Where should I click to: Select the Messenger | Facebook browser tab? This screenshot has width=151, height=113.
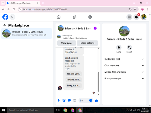click(23, 3)
